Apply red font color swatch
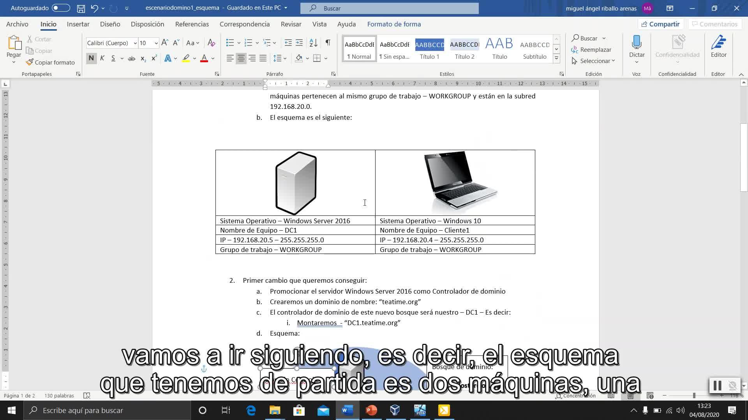This screenshot has width=748, height=420. tap(204, 58)
